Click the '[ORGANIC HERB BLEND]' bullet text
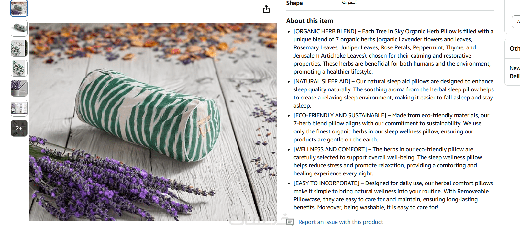Image resolution: width=520 pixels, height=230 pixels. click(x=325, y=31)
